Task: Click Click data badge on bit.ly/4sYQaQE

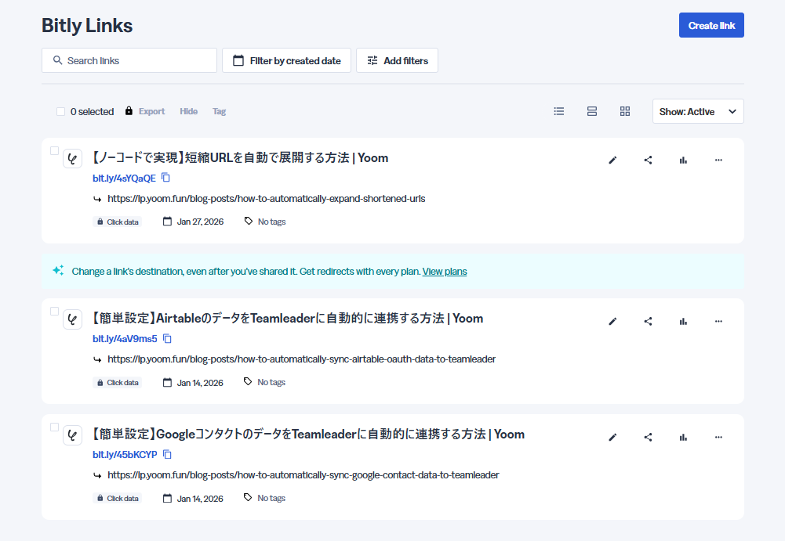Action: point(117,222)
